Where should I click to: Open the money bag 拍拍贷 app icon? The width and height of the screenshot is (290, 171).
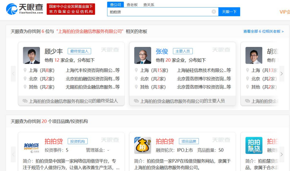142,146
